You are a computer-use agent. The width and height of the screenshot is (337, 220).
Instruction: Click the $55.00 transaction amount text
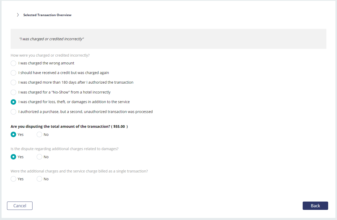click(x=119, y=126)
